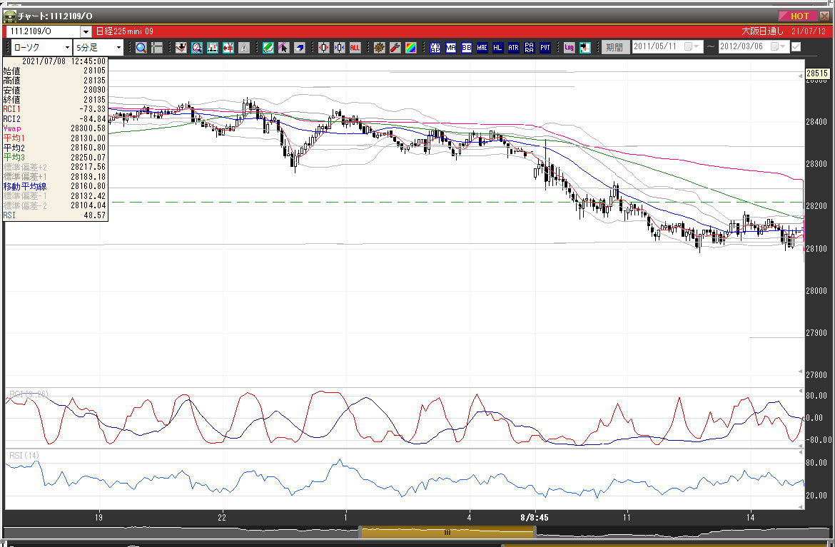Click the 21/07/12 date in header
The height and width of the screenshot is (547, 835).
809,31
